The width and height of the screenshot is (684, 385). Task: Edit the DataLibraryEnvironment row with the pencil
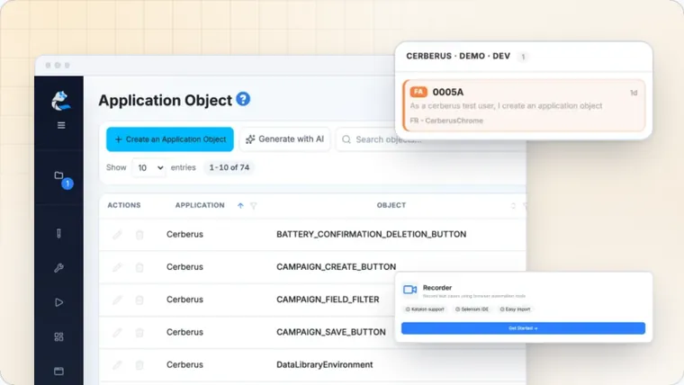coord(117,364)
